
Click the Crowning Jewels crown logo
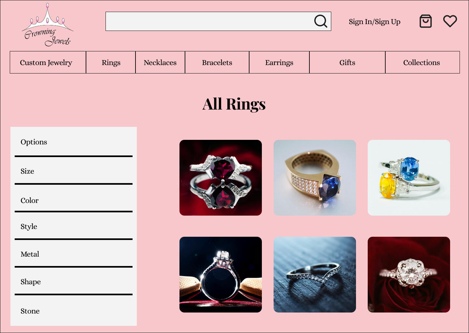click(x=48, y=25)
